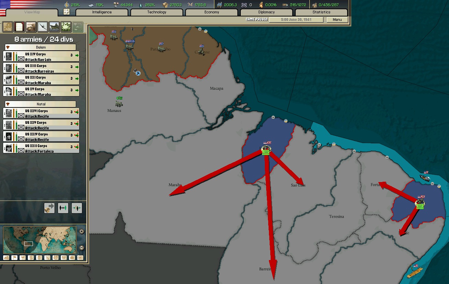The width and height of the screenshot is (449, 284).
Task: Switch to the Technology tab
Action: (156, 12)
